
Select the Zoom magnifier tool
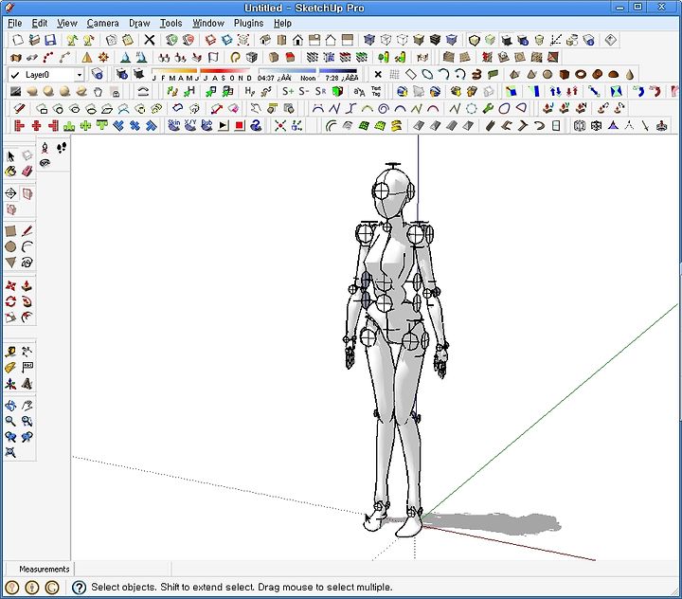[10, 421]
